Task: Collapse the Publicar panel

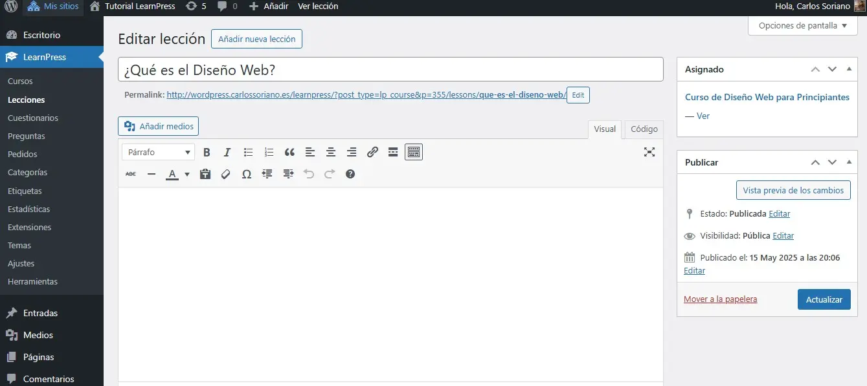Action: (850, 162)
